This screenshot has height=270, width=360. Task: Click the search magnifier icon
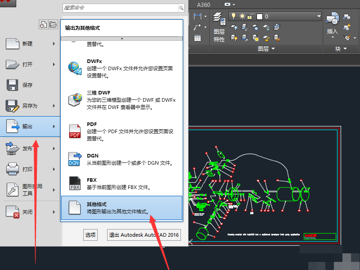click(x=181, y=8)
